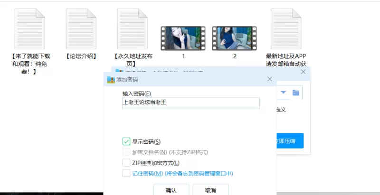Click the file label 最新地址及APP请发邮箱自动获

286,60
